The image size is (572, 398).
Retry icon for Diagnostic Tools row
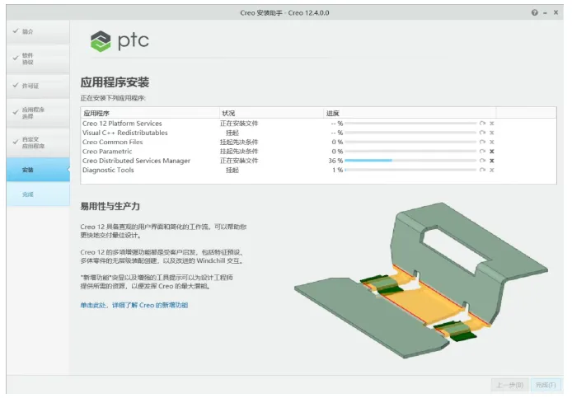coord(482,170)
